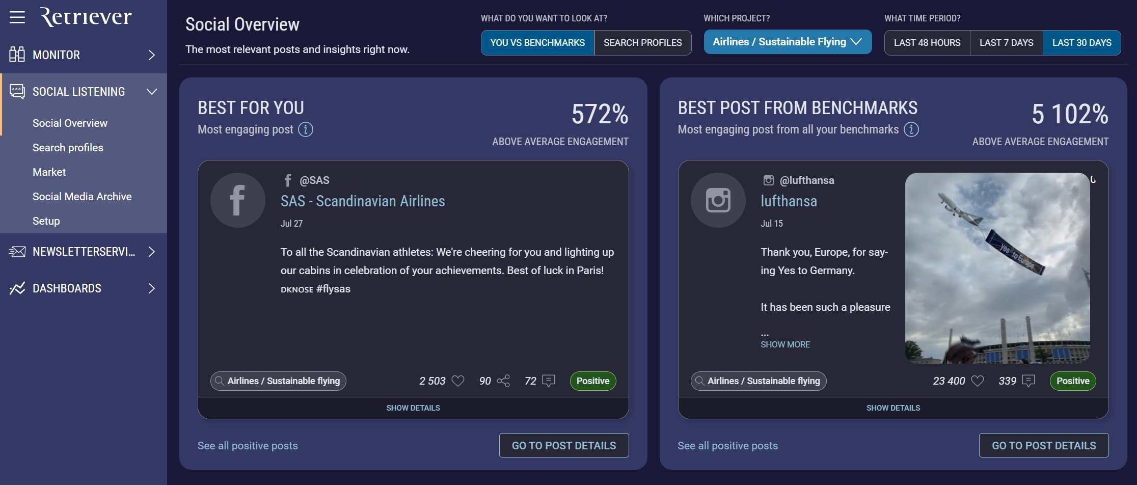This screenshot has width=1137, height=485.
Task: Click Airlines / Sustainable flying tag on lufthansa post
Action: pos(759,381)
